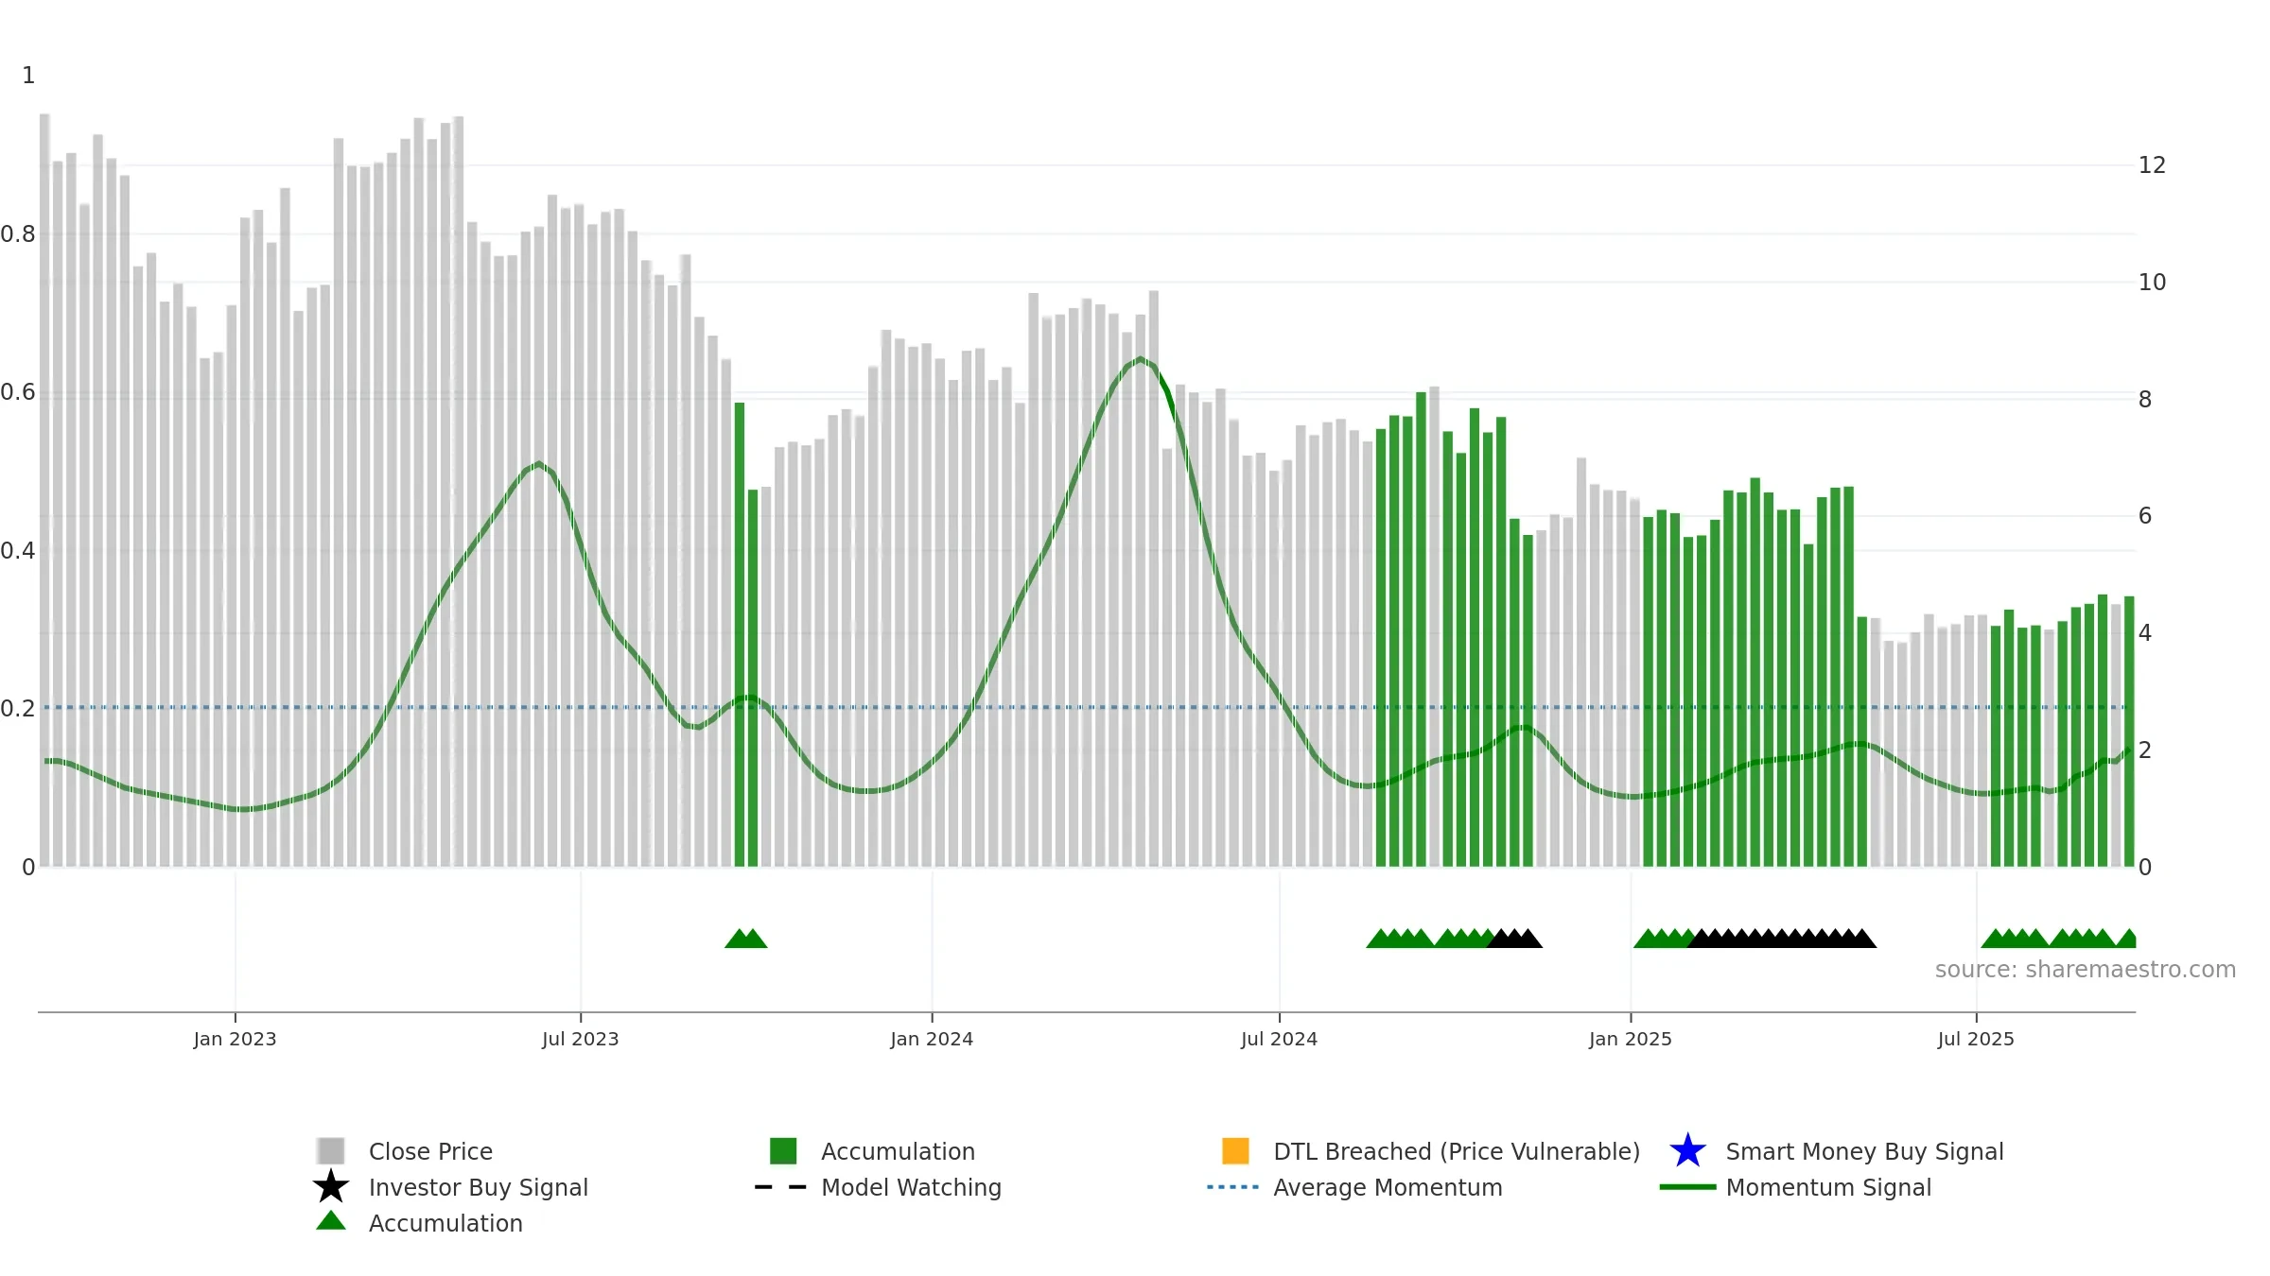Click the Jul 2025 axis label
2270x1276 pixels.
tap(1976, 1040)
